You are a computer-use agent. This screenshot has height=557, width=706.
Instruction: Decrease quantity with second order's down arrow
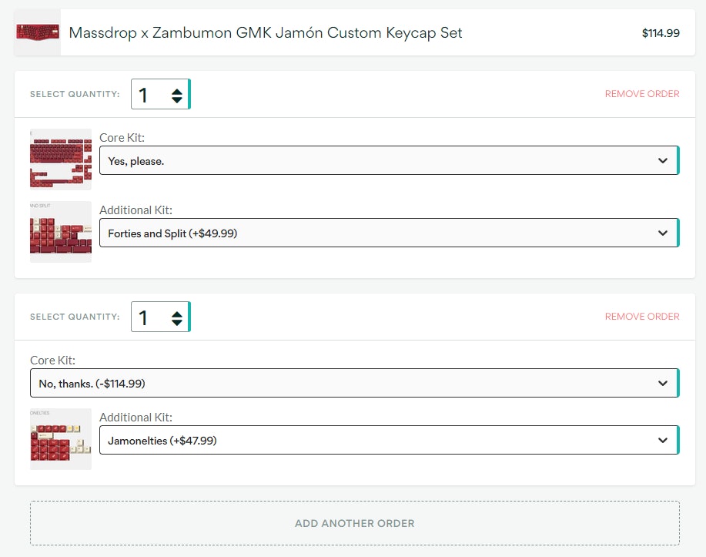(177, 323)
